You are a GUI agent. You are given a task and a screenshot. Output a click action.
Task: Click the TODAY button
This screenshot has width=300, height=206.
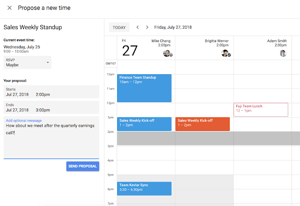pyautogui.click(x=119, y=27)
